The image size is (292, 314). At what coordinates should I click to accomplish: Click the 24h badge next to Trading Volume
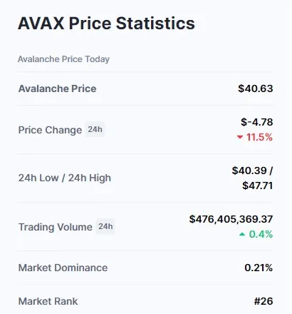click(x=105, y=226)
